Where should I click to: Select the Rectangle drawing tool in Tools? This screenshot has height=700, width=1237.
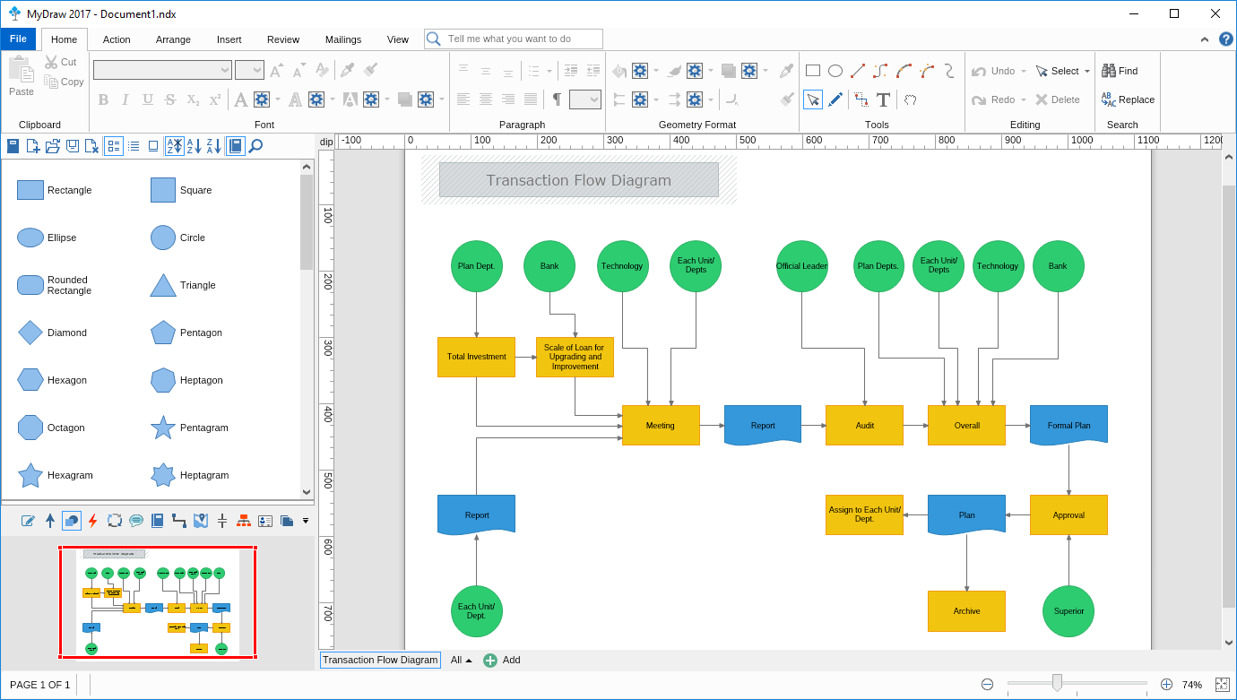(x=813, y=71)
